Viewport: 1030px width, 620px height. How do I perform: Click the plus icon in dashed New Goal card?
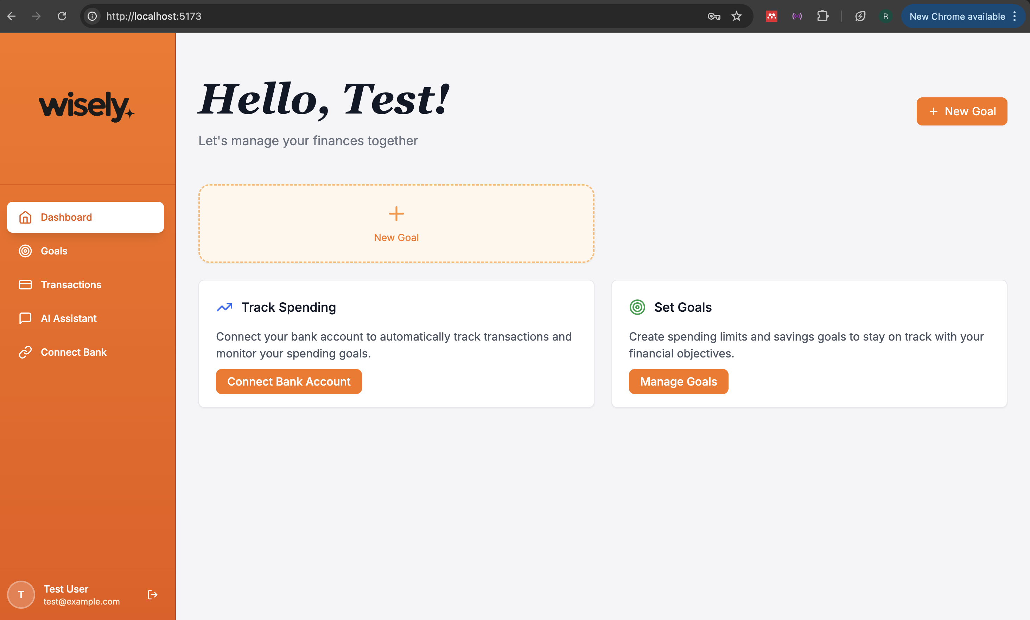396,214
